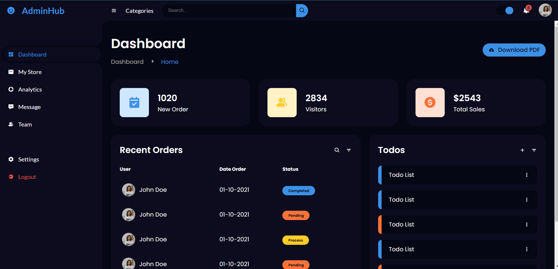Image resolution: width=558 pixels, height=269 pixels.
Task: Click the filter icon in the Todos panel
Action: tap(534, 150)
